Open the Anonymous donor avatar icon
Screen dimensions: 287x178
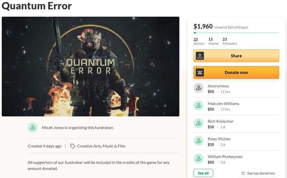(199, 88)
